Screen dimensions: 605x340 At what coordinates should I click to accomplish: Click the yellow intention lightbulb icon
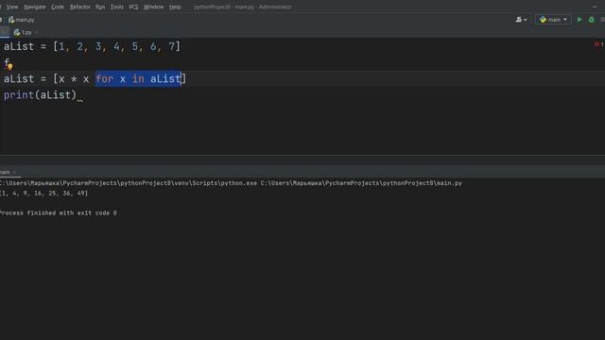pos(10,67)
